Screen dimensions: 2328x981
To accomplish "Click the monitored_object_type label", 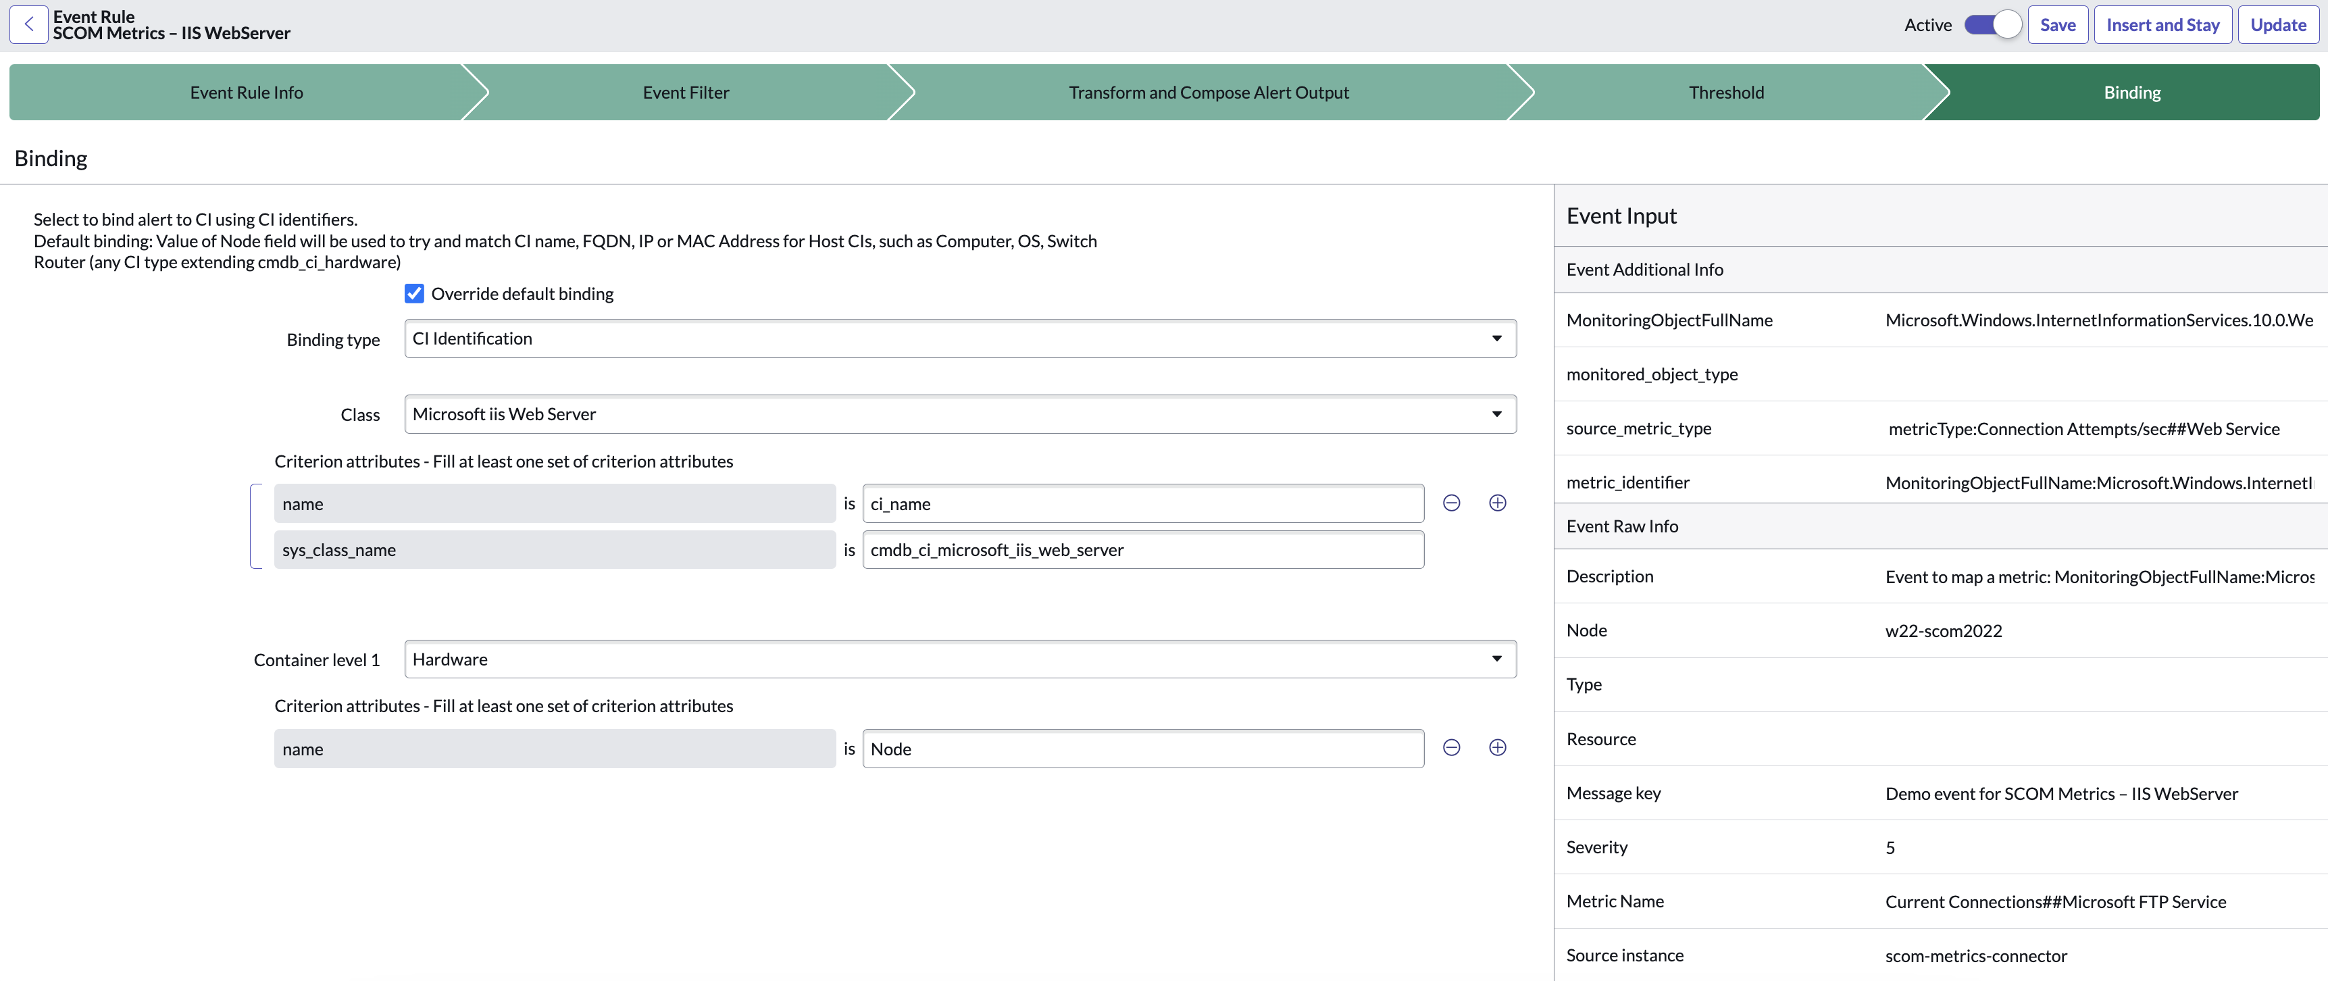I will (1652, 374).
